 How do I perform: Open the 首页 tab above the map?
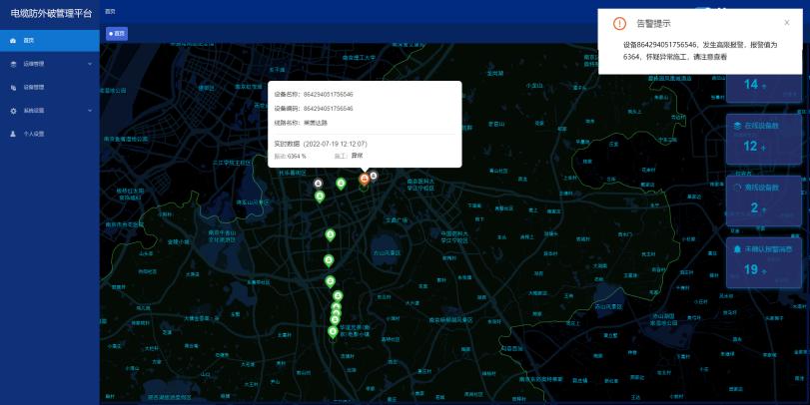click(117, 34)
